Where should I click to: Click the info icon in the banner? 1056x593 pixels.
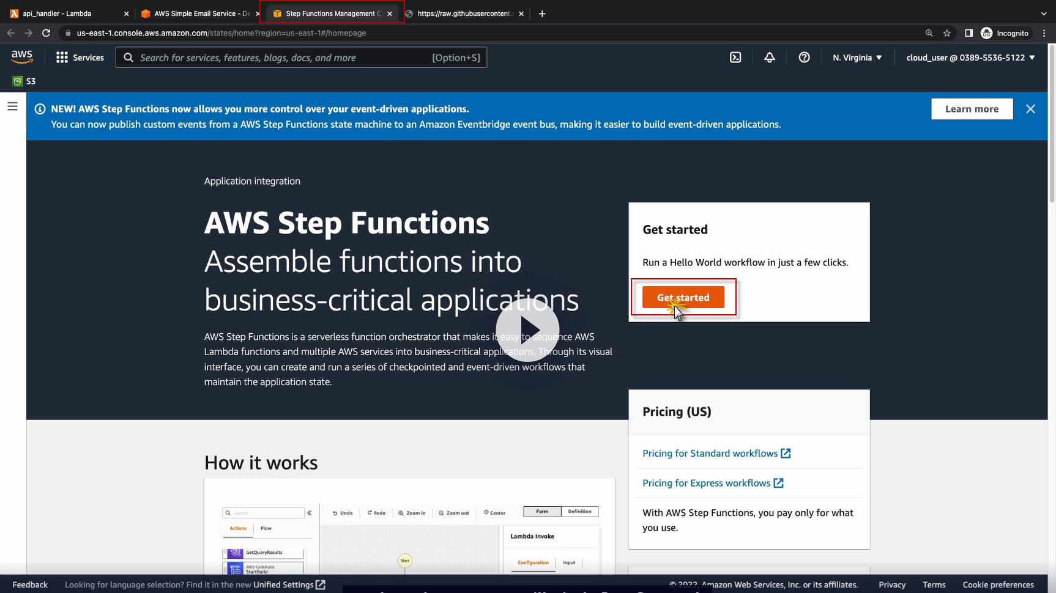tap(40, 109)
